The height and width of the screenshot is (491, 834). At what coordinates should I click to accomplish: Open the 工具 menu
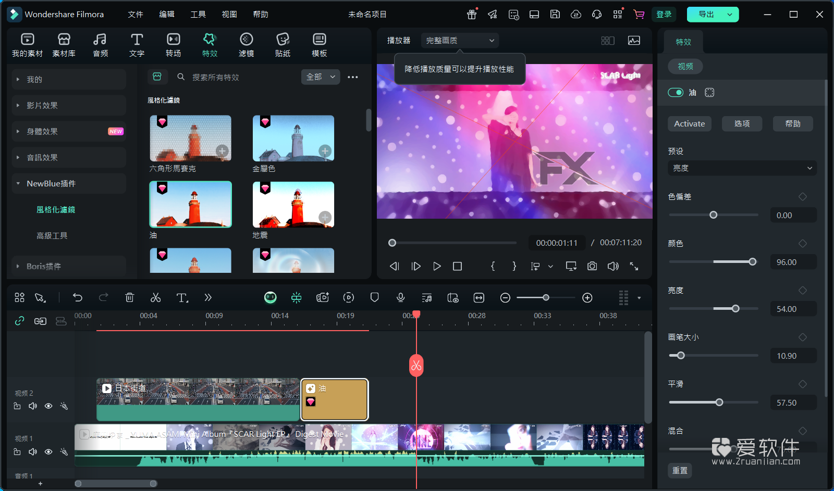198,14
